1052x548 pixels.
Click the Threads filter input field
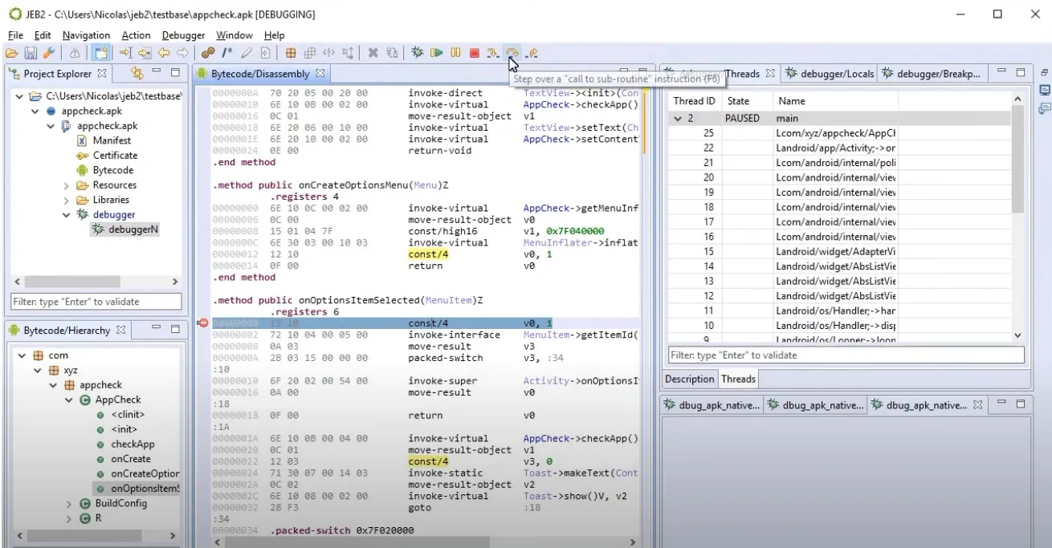846,355
